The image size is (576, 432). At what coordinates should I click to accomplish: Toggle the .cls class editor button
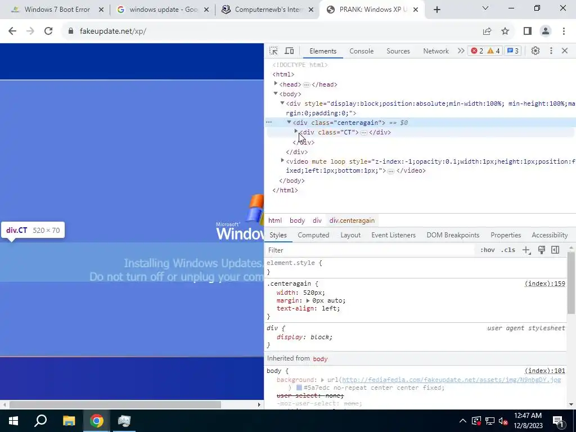point(508,250)
